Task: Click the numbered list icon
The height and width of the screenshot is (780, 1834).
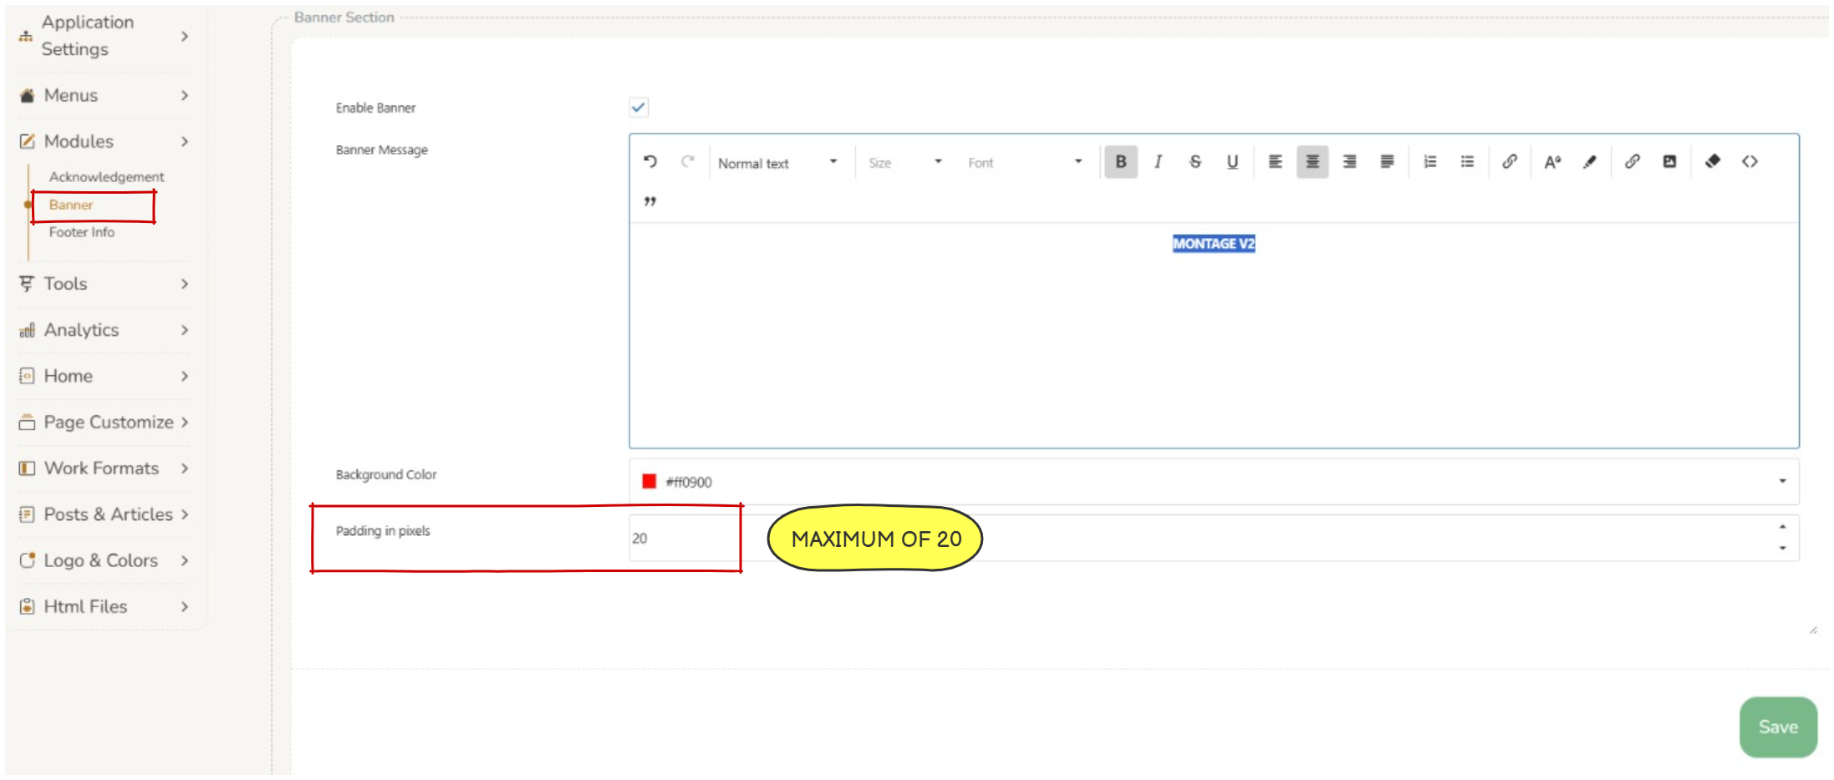Action: (1430, 162)
